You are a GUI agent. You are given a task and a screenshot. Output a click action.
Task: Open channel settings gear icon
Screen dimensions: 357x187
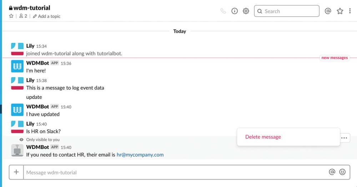[246, 11]
